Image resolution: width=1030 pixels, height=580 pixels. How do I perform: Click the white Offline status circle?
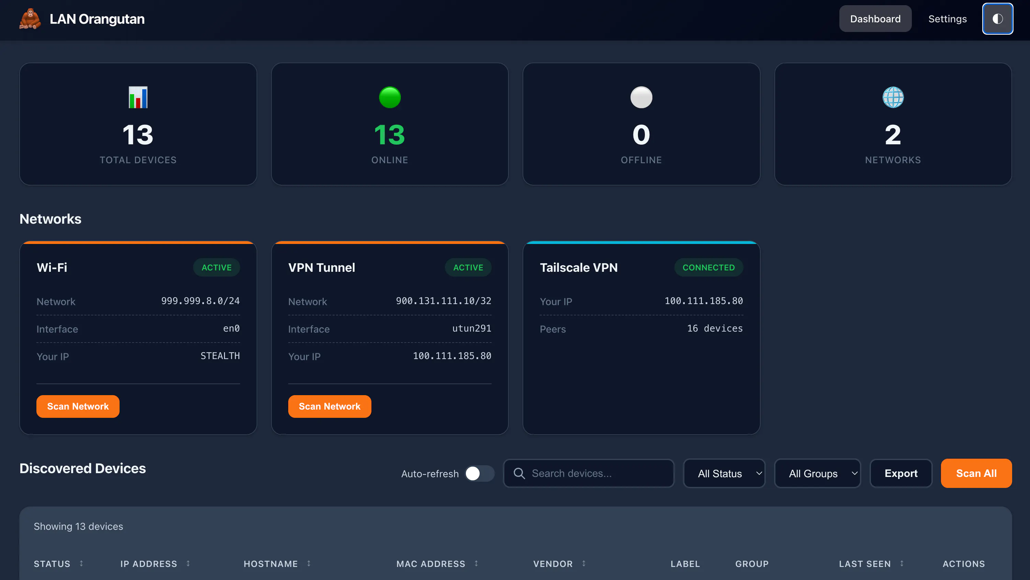click(x=641, y=97)
